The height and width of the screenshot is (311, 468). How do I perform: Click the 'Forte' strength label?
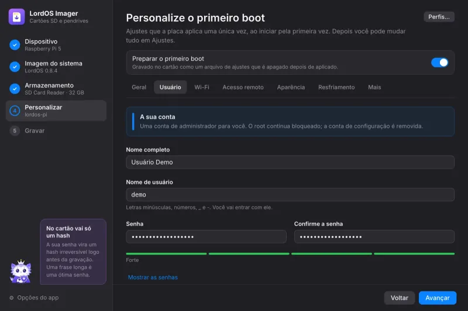[132, 260]
